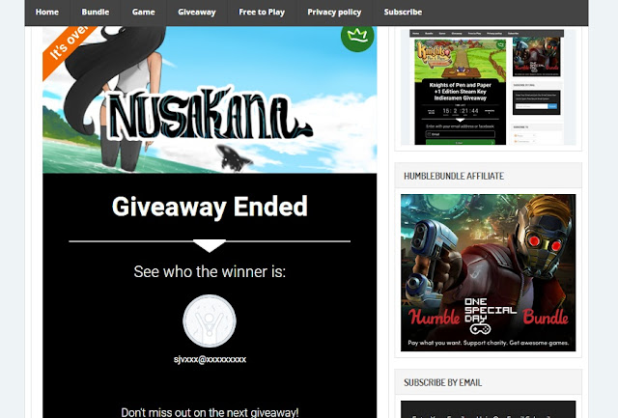Click the winner email sjvxxx@xxxxxxxxx
The height and width of the screenshot is (418, 618).
click(210, 359)
